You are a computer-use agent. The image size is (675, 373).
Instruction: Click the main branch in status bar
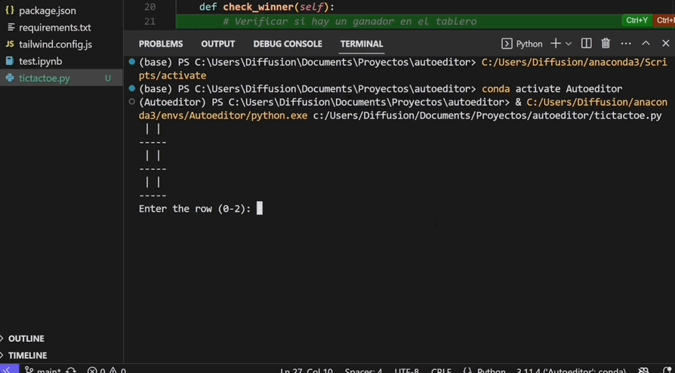(x=44, y=370)
